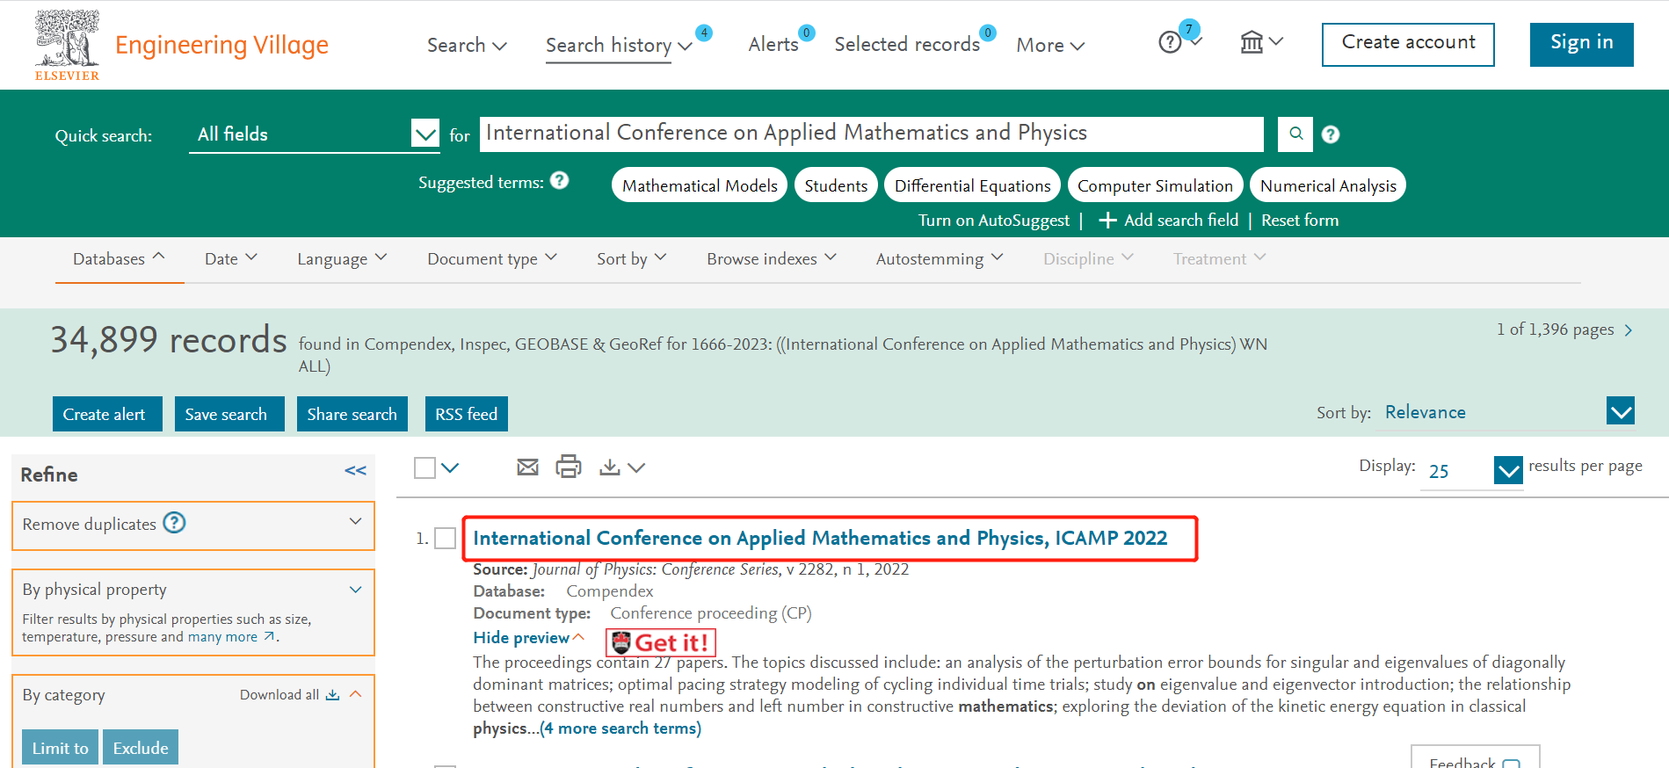The width and height of the screenshot is (1669, 768).
Task: Click Limit to button
Action: (x=60, y=748)
